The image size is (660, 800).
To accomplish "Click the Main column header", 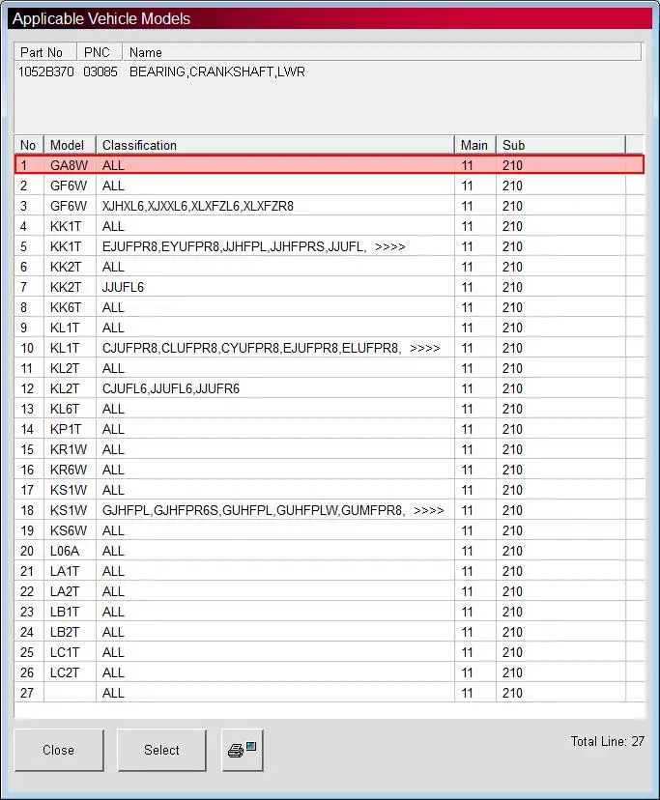I will click(x=475, y=145).
